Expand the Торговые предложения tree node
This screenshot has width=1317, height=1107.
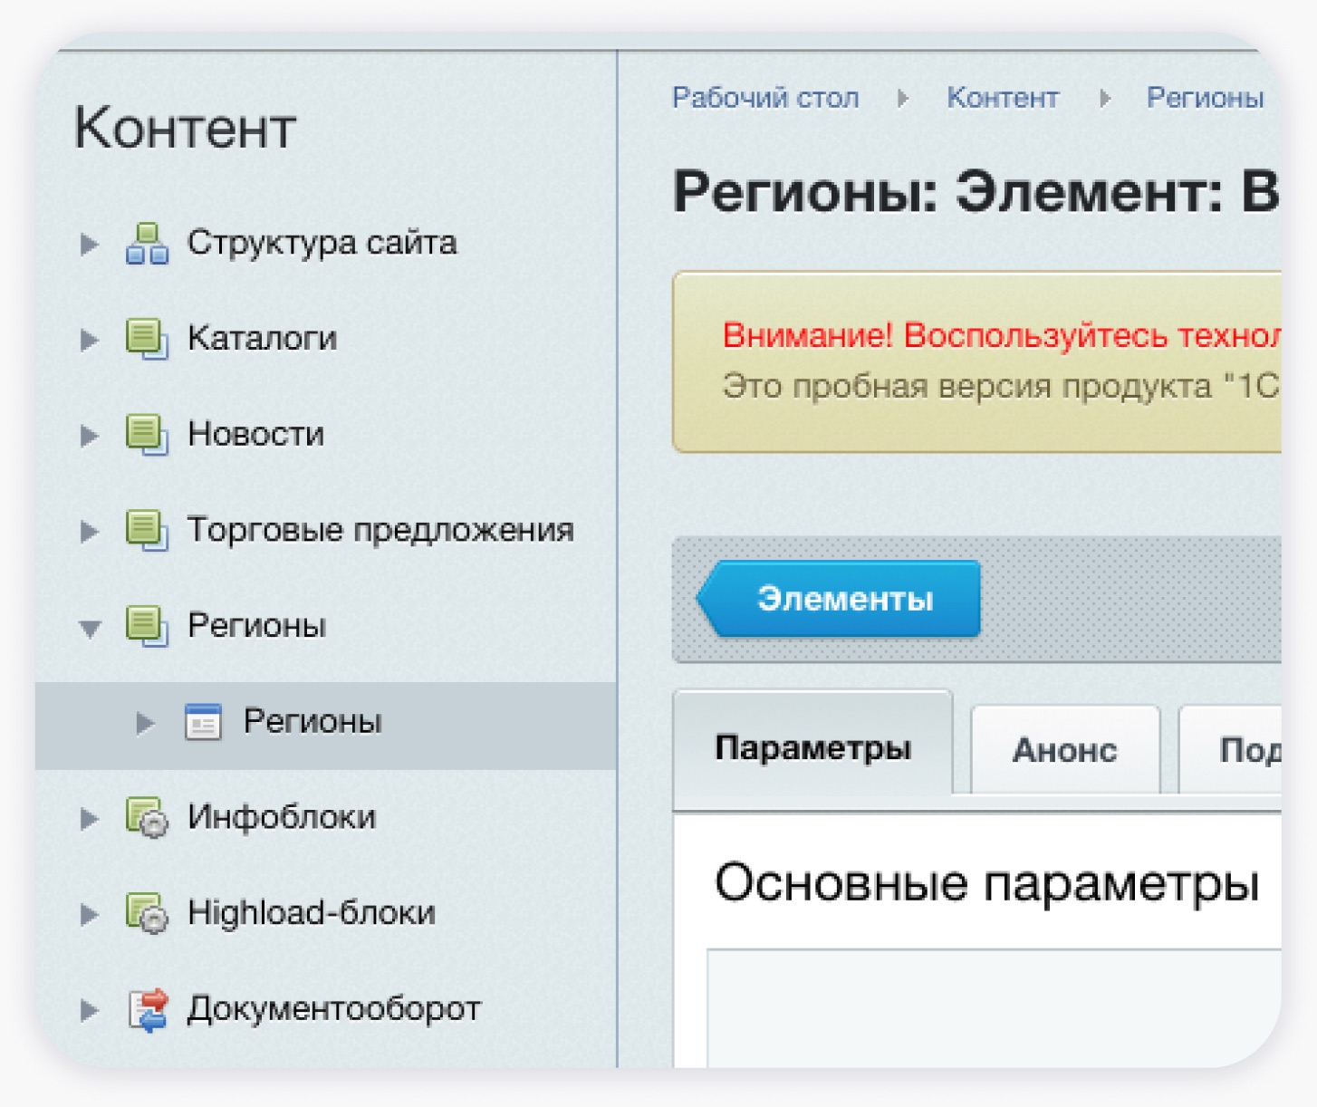[89, 531]
